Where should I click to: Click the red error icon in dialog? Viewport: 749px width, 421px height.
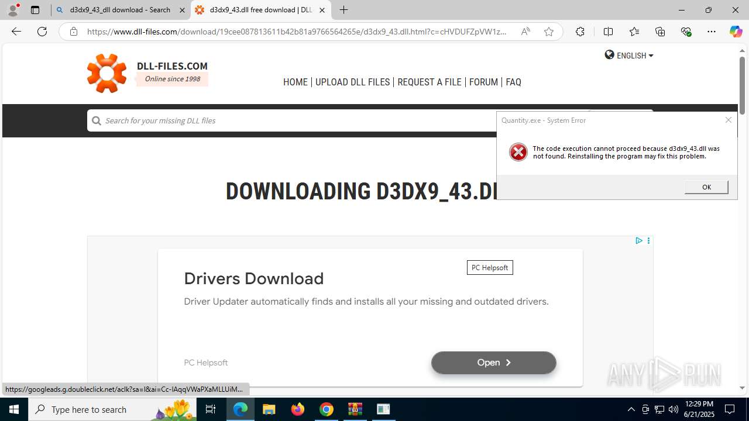(x=518, y=152)
